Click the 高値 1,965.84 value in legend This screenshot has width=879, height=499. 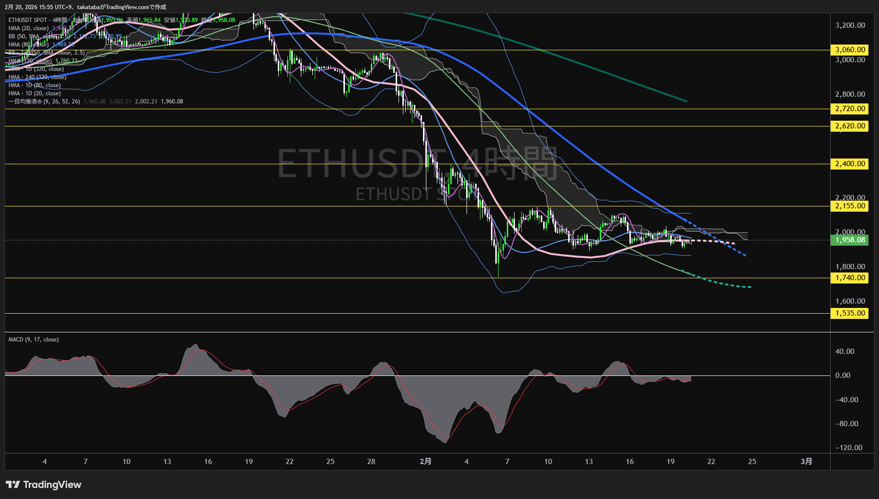pos(144,20)
